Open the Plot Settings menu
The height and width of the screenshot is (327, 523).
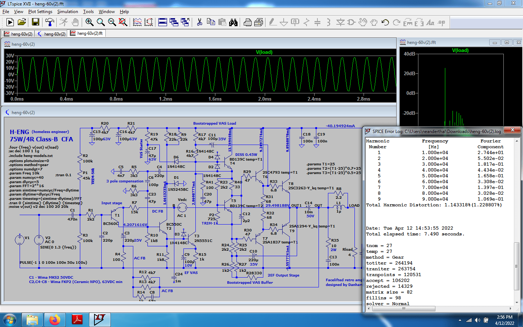(40, 12)
